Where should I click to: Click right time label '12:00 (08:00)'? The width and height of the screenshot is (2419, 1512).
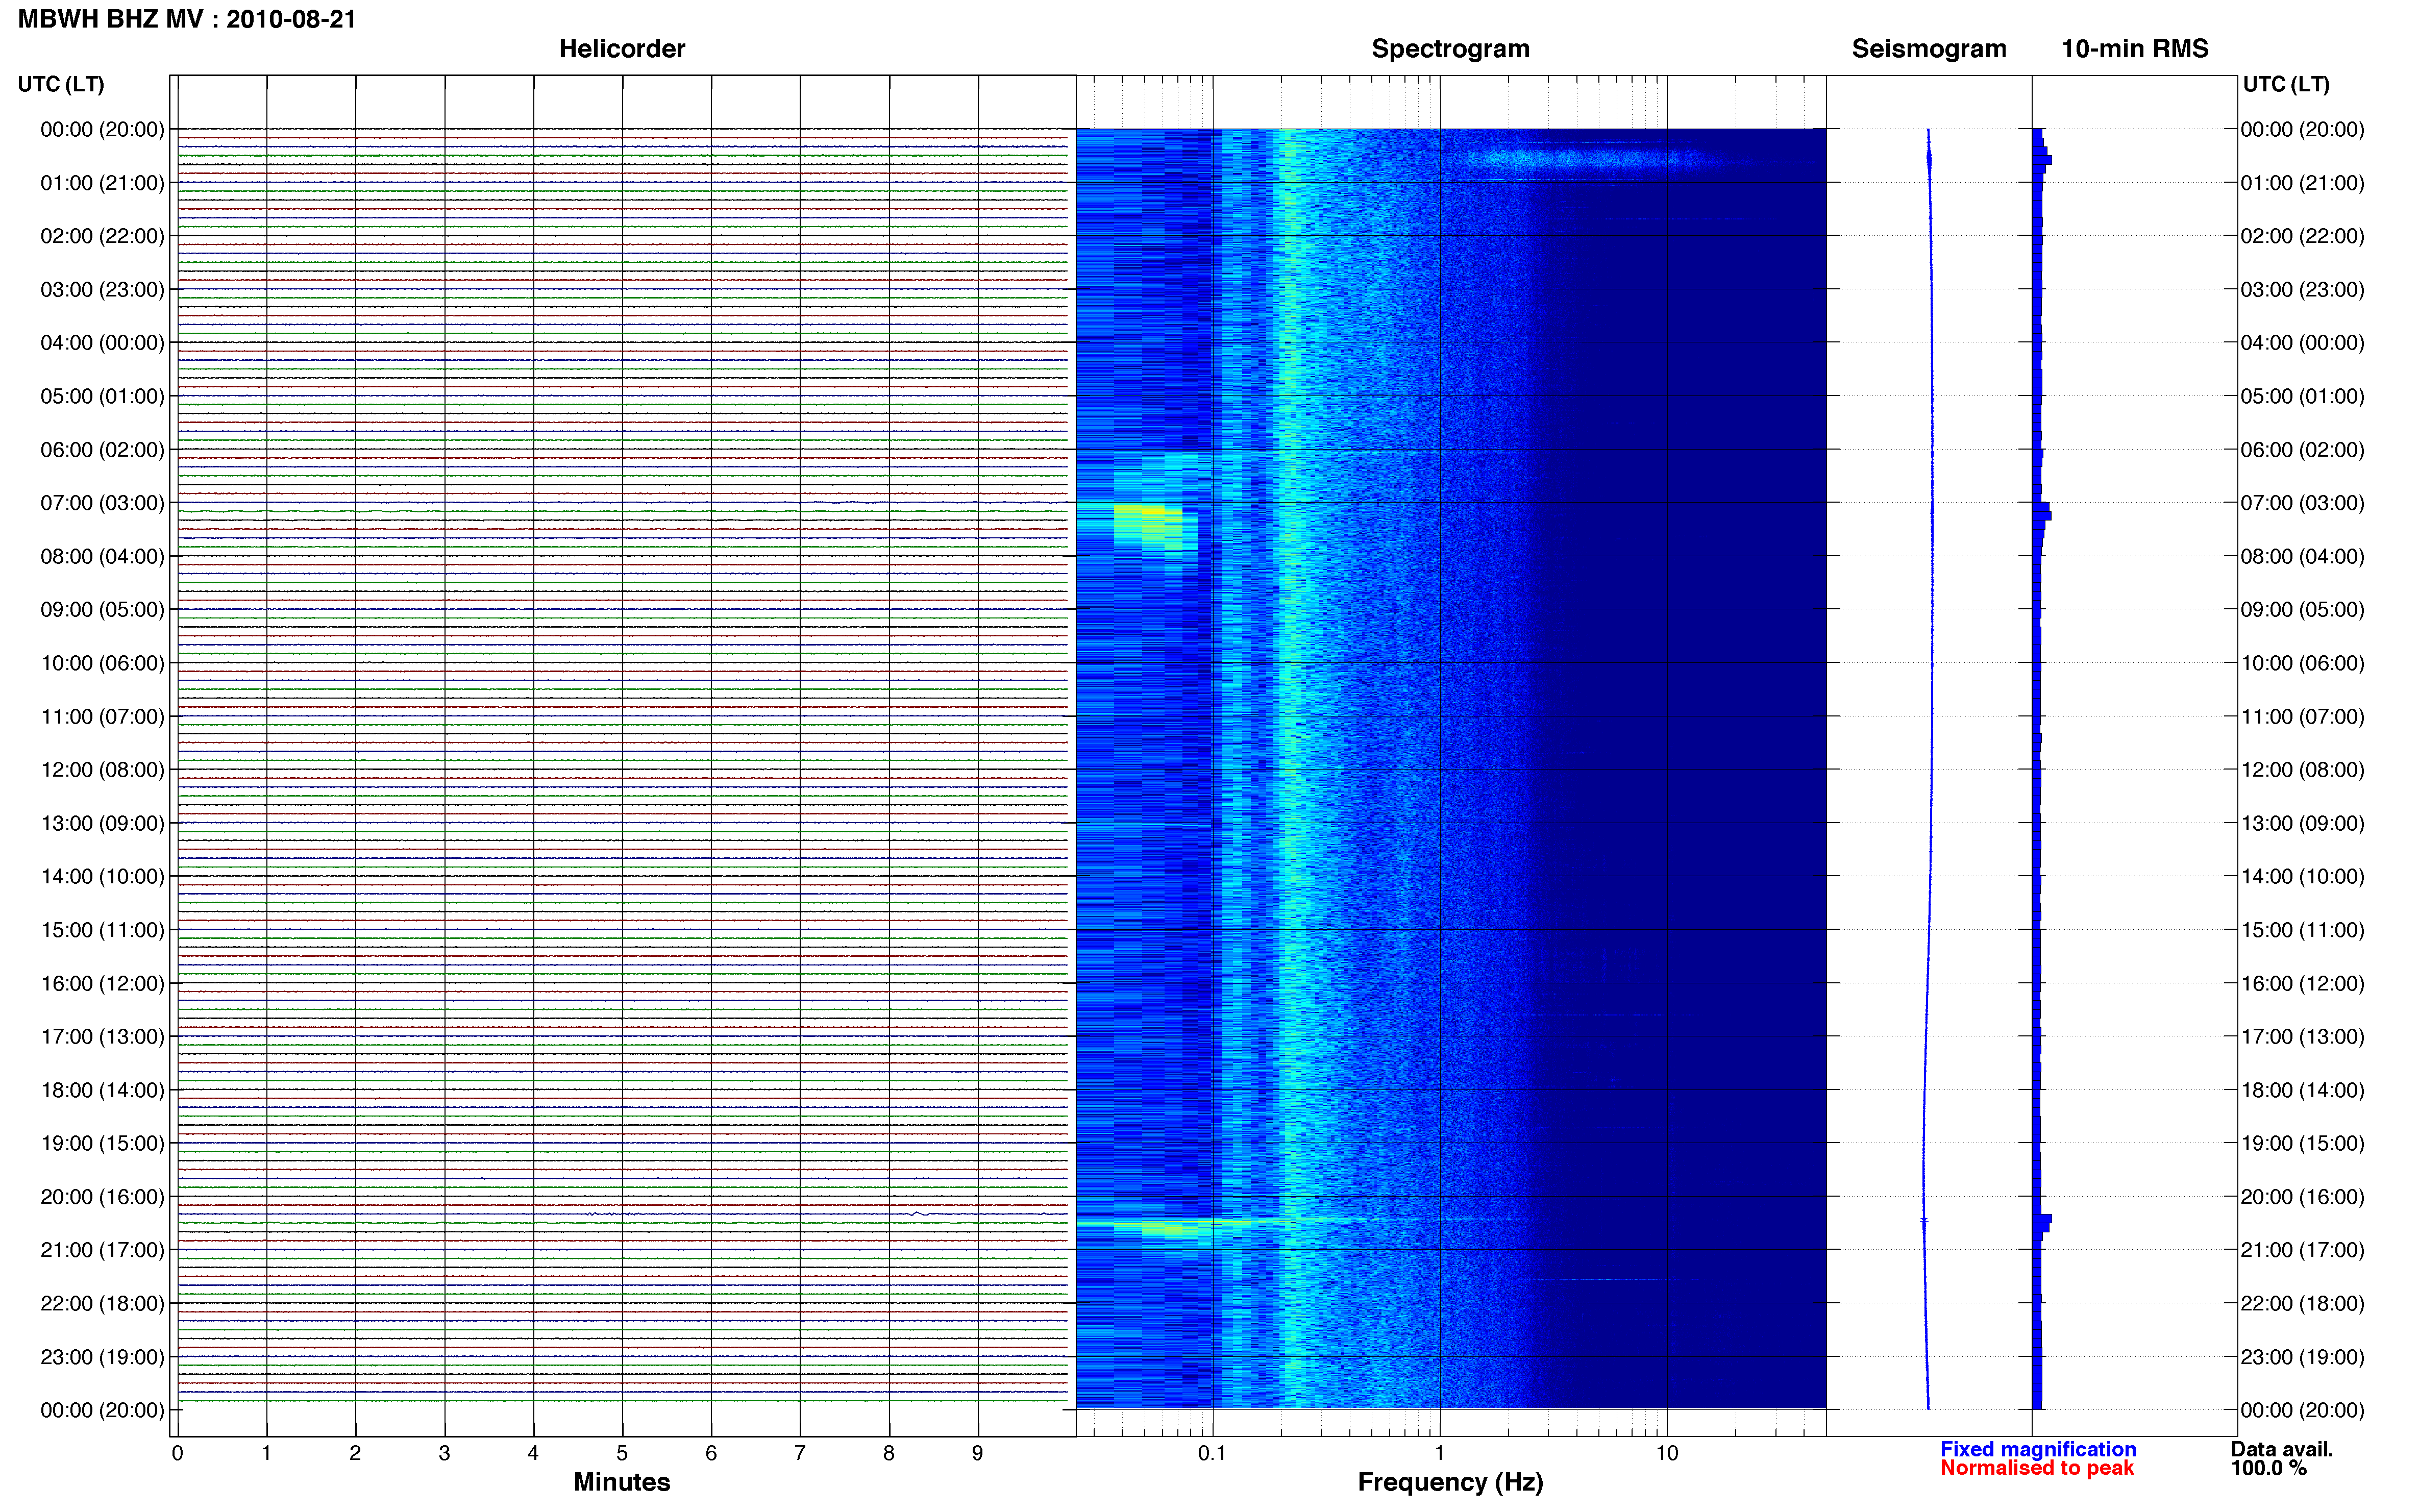tap(2303, 770)
